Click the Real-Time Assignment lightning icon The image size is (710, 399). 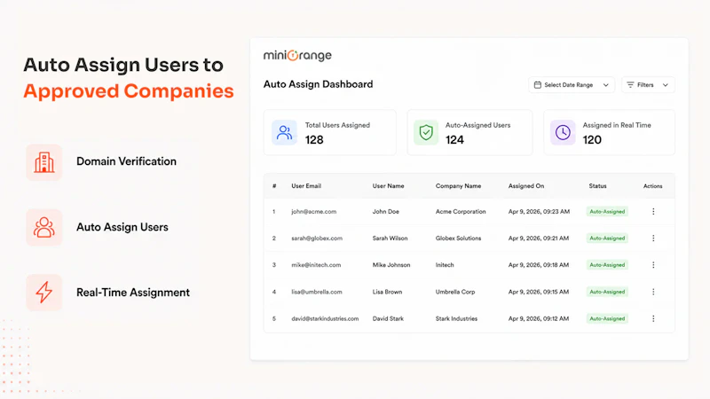pos(43,293)
